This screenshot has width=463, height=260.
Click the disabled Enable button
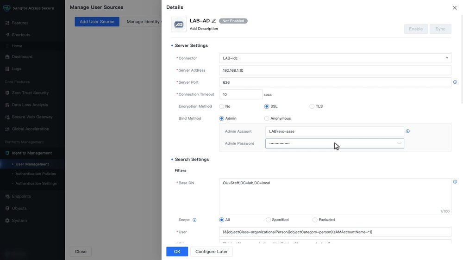416,29
